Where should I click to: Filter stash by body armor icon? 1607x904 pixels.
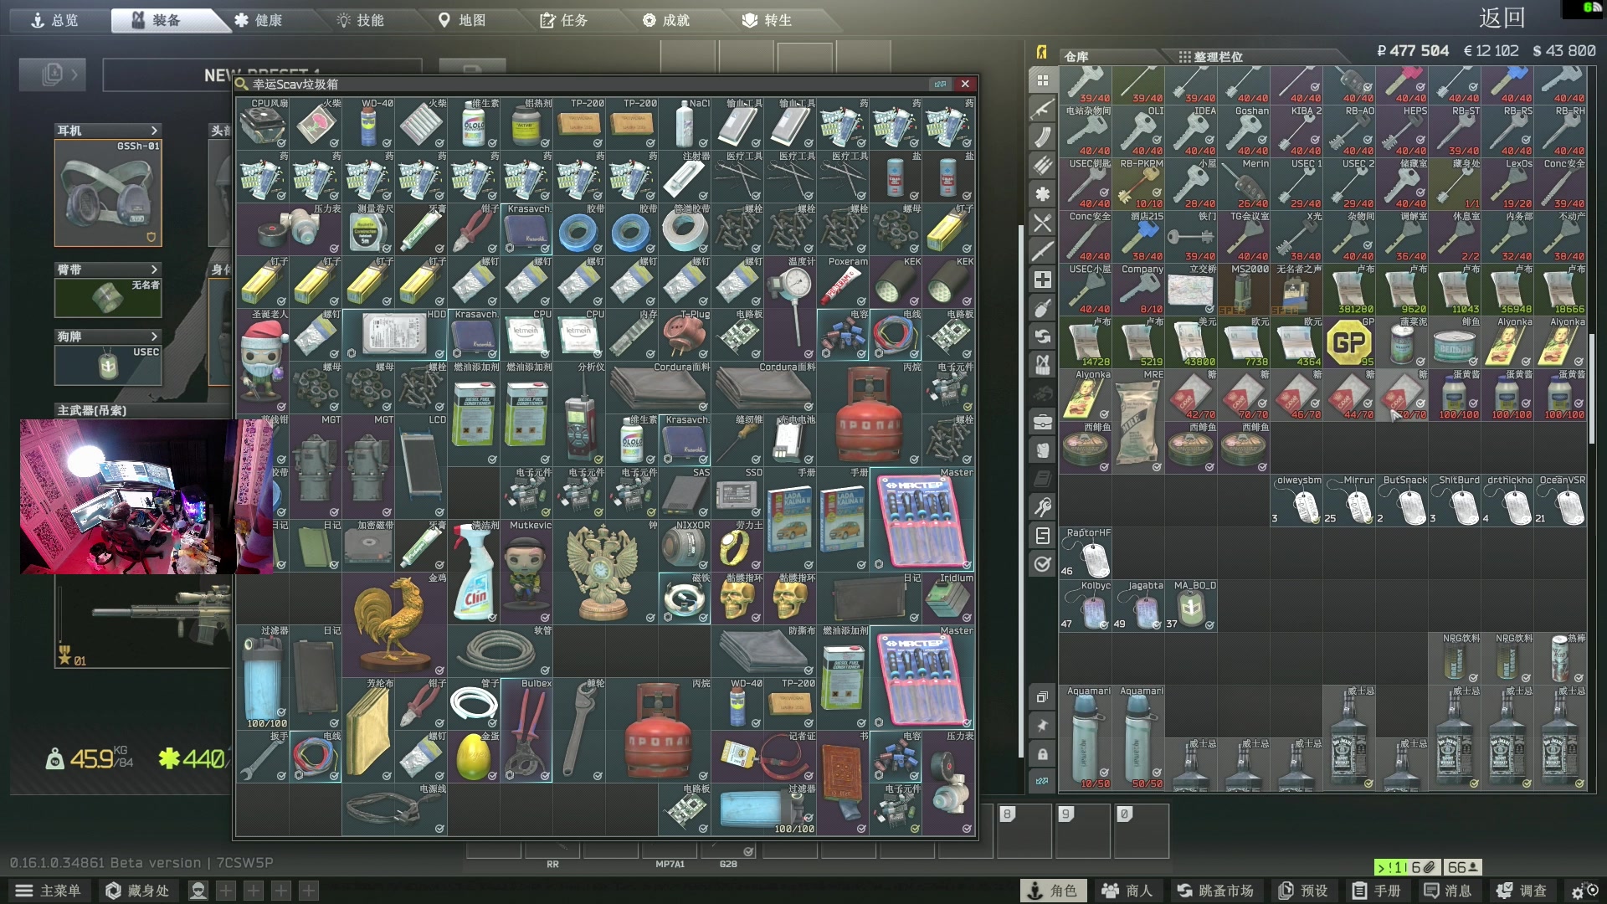click(1042, 450)
